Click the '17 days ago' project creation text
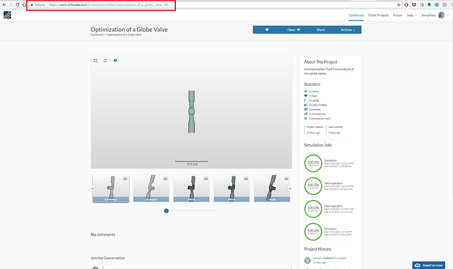Viewport: 453px width, 269px height. (313, 133)
